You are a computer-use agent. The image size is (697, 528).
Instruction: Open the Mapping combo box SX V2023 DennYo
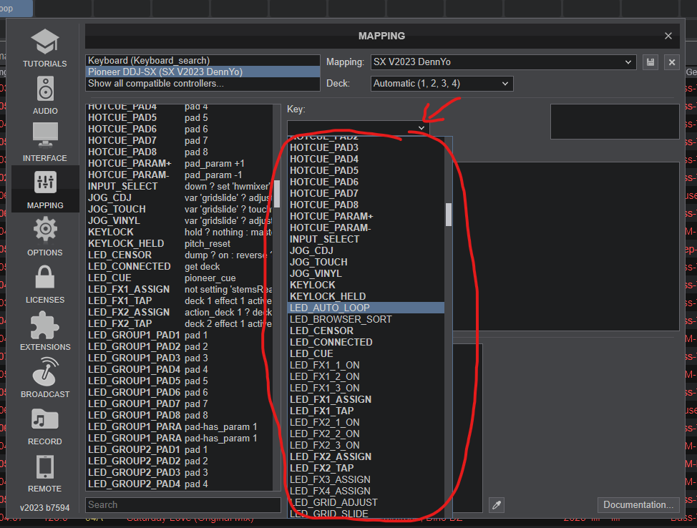[503, 62]
